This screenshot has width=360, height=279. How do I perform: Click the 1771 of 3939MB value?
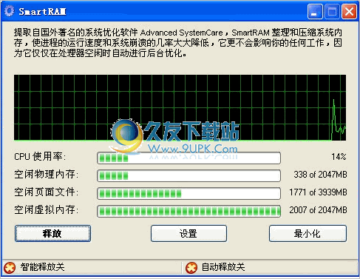tap(318, 192)
